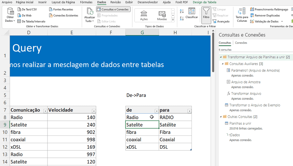Collapse the Outras Consultas group

[x=220, y=117]
